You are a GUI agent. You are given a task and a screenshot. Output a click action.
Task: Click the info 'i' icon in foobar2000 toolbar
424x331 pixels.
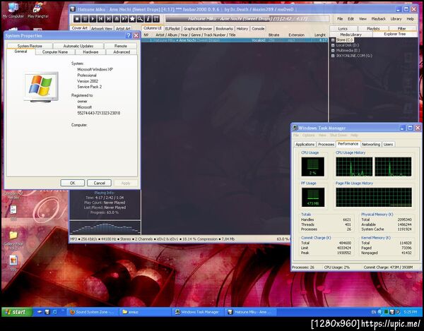pyautogui.click(x=148, y=18)
